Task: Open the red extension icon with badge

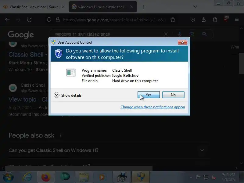Action: click(x=226, y=19)
